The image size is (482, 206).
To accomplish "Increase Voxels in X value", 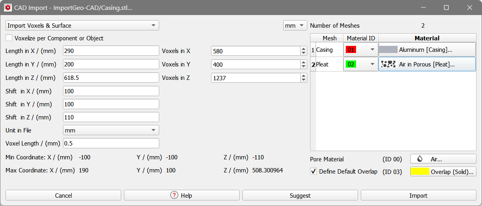I will 304,49.
